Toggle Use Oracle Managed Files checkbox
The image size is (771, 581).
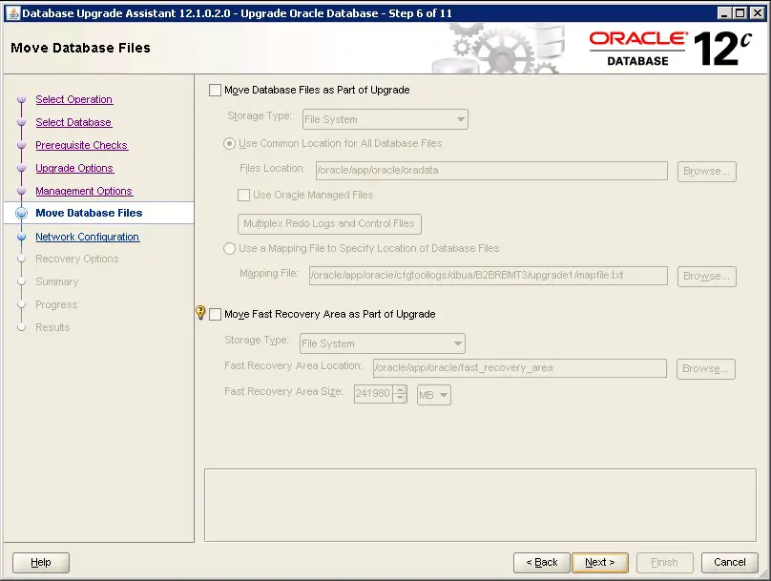pyautogui.click(x=243, y=196)
